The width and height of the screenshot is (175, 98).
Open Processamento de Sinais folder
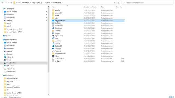(14, 29)
